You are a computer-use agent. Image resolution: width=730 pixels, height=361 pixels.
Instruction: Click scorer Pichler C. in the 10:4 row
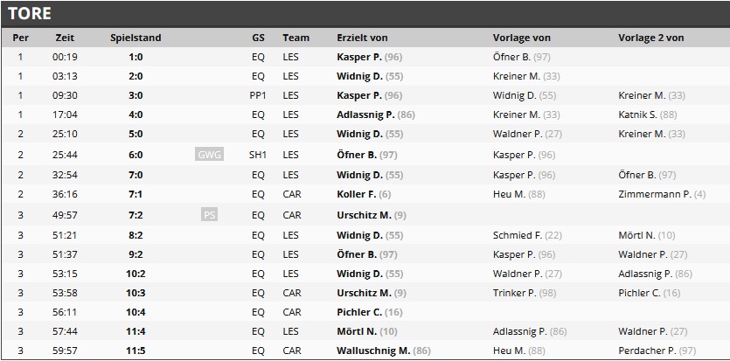coord(358,312)
